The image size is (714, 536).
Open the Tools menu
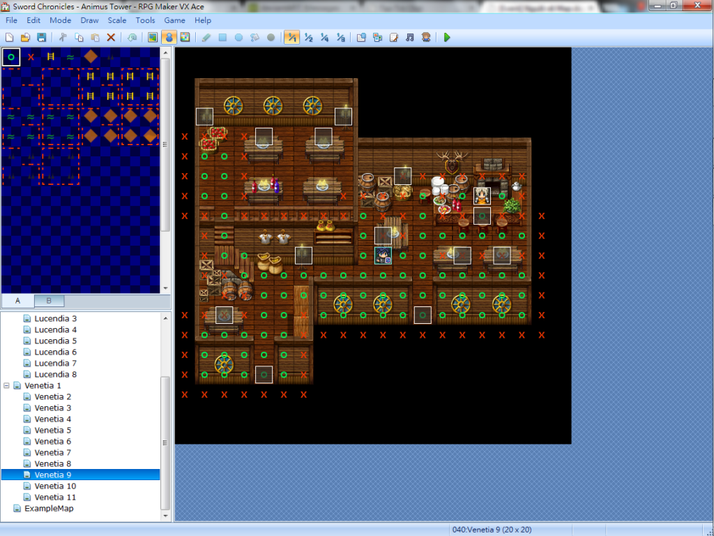pyautogui.click(x=145, y=20)
